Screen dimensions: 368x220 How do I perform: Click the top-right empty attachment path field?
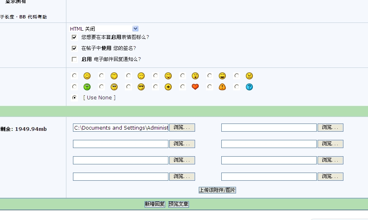pos(269,128)
